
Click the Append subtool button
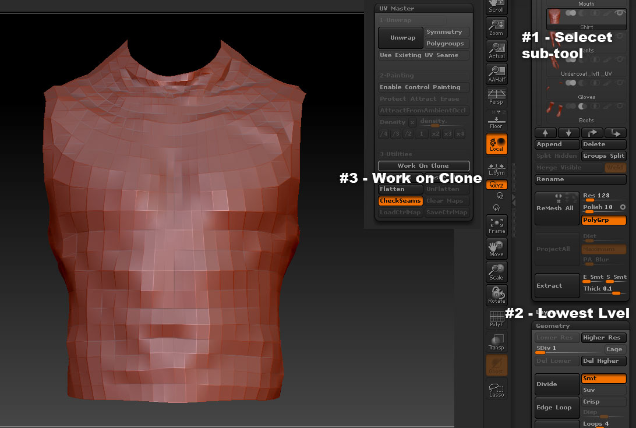tap(557, 144)
